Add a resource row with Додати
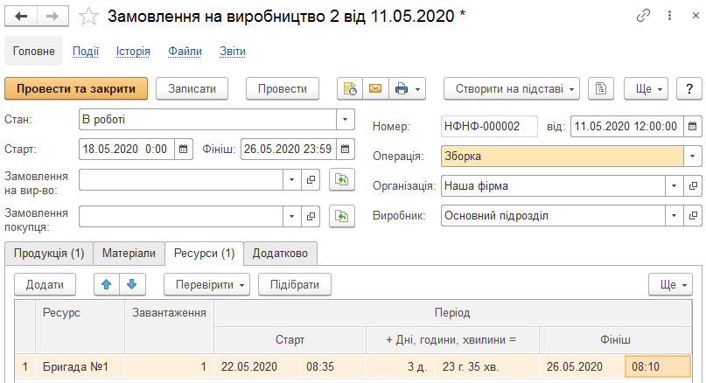Screen dimensions: 706x383 coord(45,284)
